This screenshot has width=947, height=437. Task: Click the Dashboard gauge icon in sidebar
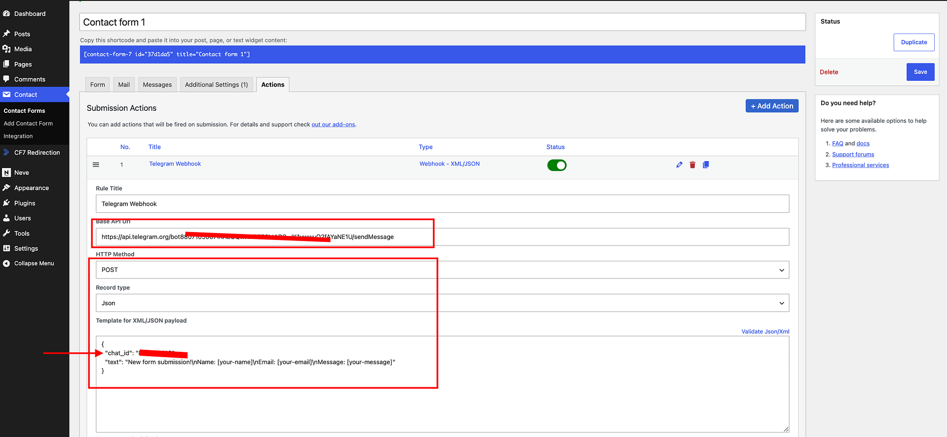click(6, 14)
